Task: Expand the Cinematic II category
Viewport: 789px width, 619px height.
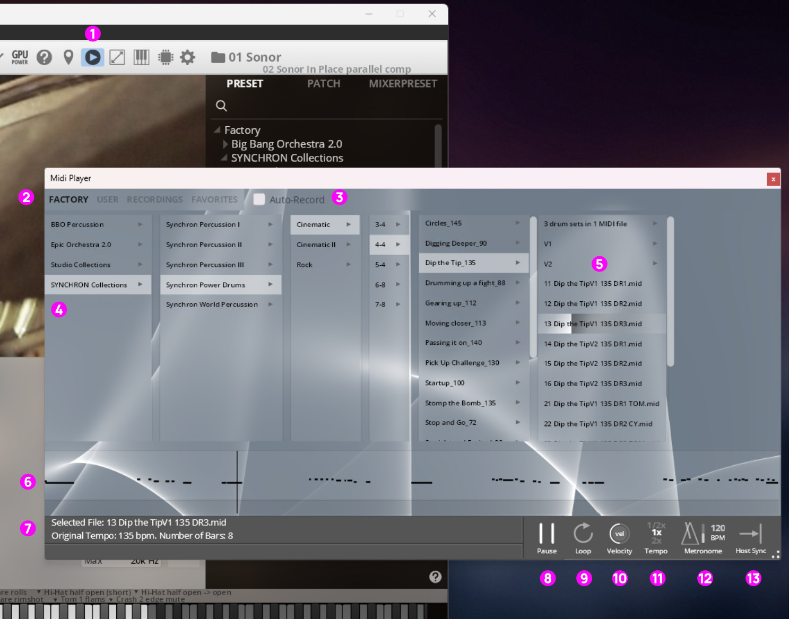Action: click(x=316, y=245)
